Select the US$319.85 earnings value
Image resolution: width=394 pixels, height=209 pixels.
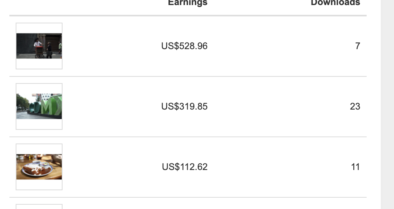(x=184, y=106)
